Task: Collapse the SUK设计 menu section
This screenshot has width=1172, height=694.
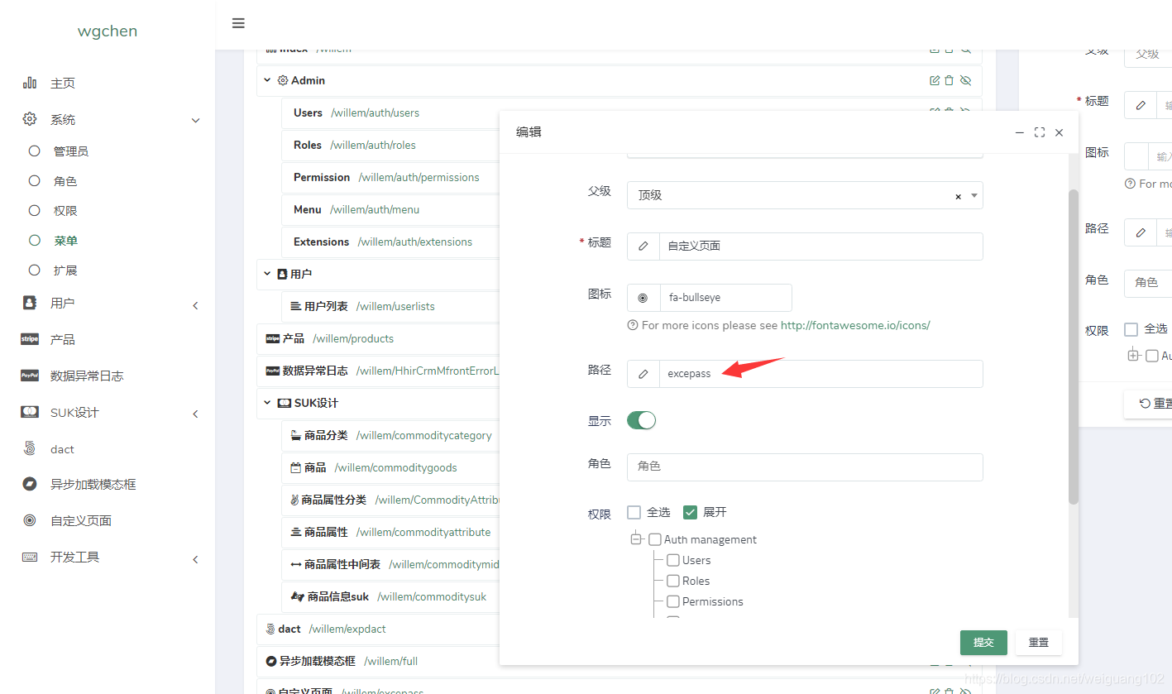Action: coord(267,403)
